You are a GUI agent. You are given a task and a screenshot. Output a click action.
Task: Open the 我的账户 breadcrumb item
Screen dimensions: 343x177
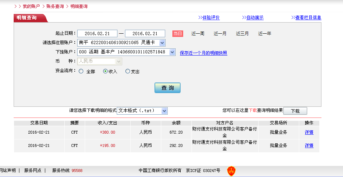pyautogui.click(x=31, y=6)
